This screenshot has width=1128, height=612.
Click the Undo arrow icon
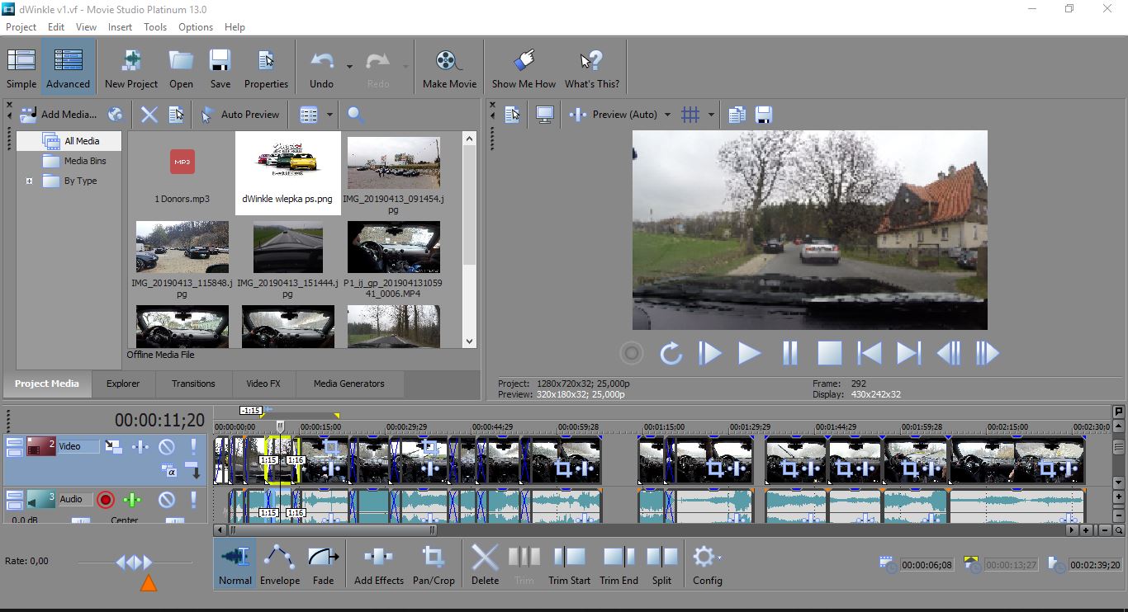click(321, 61)
